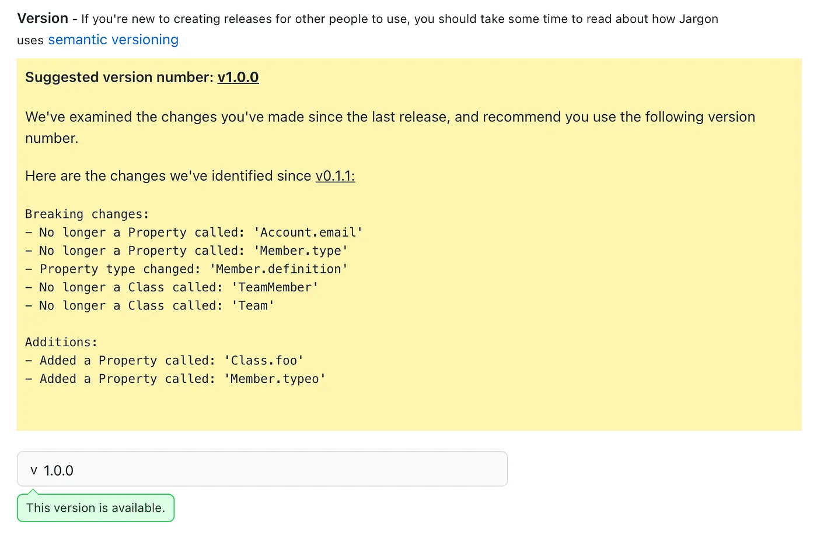Select the 'Account.email' removed property entry

coord(194,232)
